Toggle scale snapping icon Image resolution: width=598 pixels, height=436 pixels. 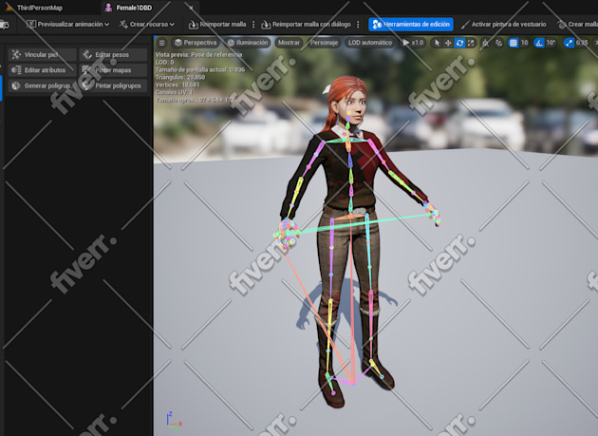tap(569, 43)
